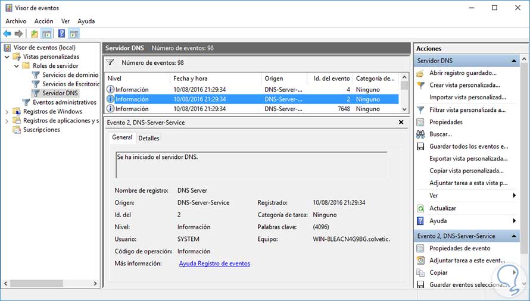Viewport: 530px width, 301px height.
Task: Sort by Fecha y hora column header
Action: [x=190, y=79]
